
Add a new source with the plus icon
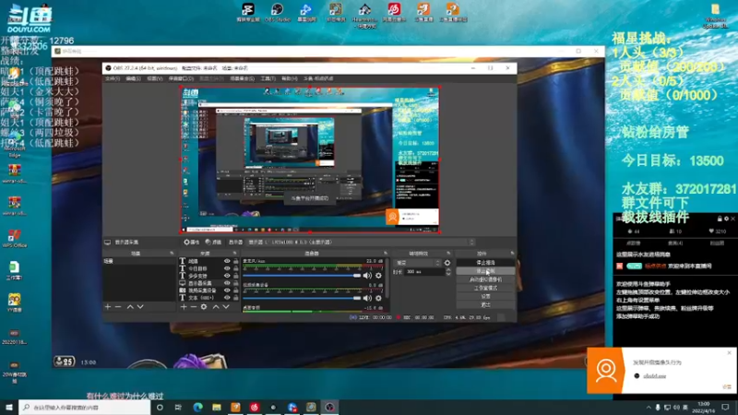(184, 307)
